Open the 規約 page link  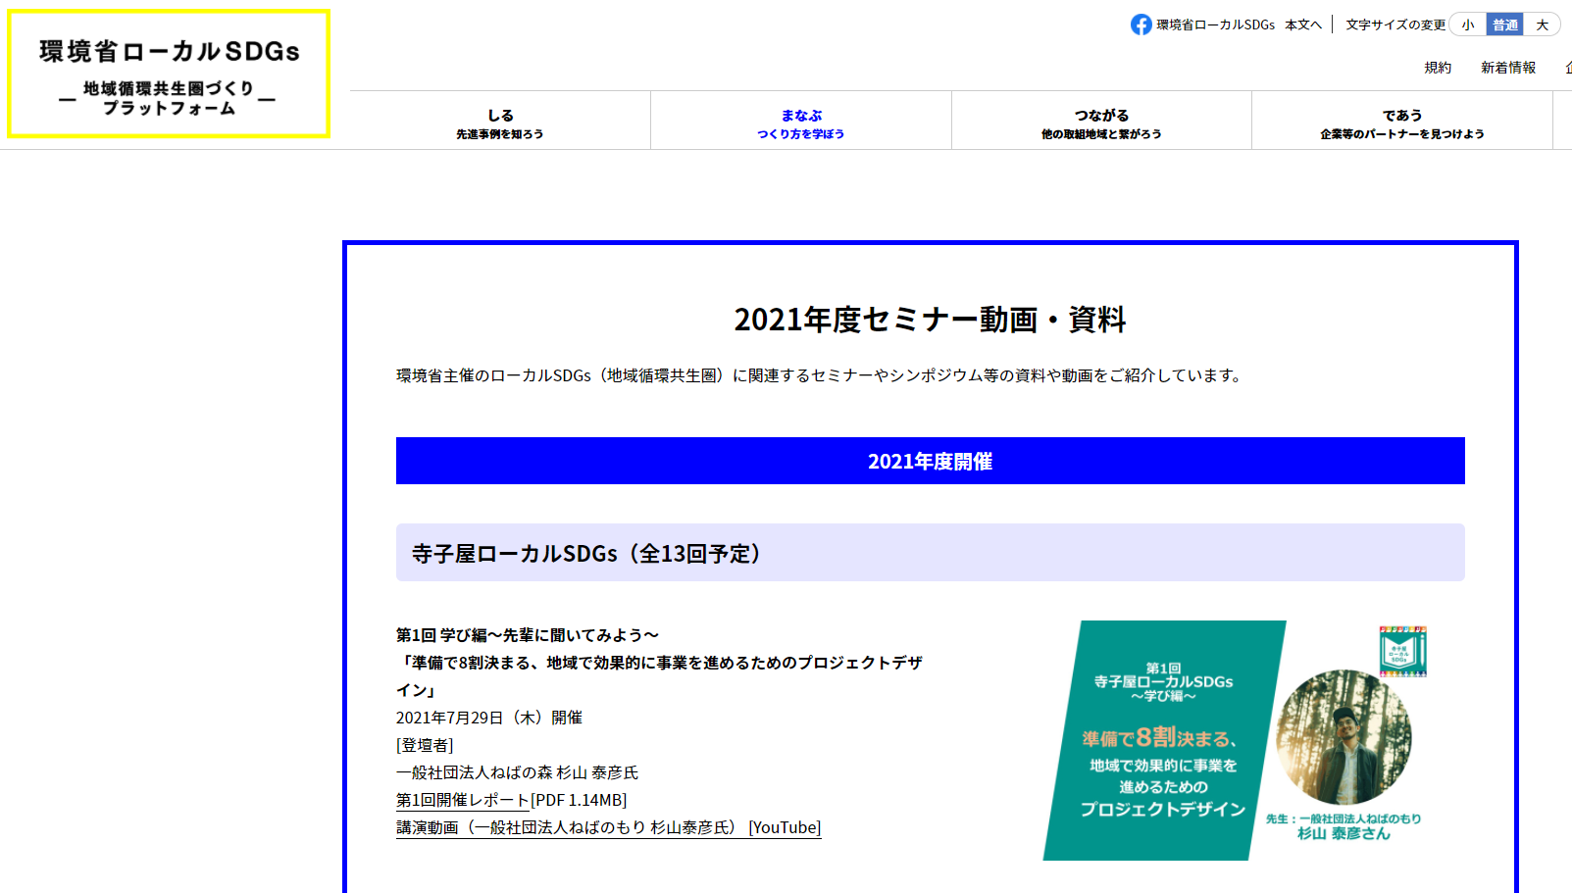pos(1438,68)
